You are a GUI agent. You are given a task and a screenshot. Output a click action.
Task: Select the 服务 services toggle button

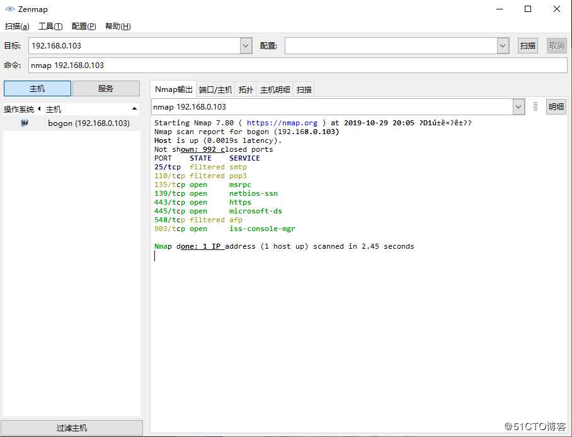click(x=106, y=89)
